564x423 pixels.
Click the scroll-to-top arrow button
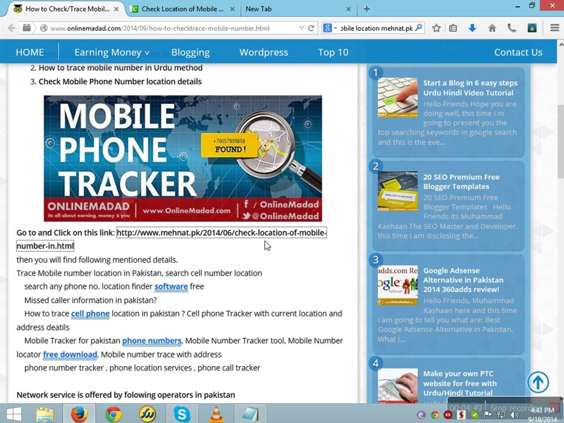click(538, 382)
